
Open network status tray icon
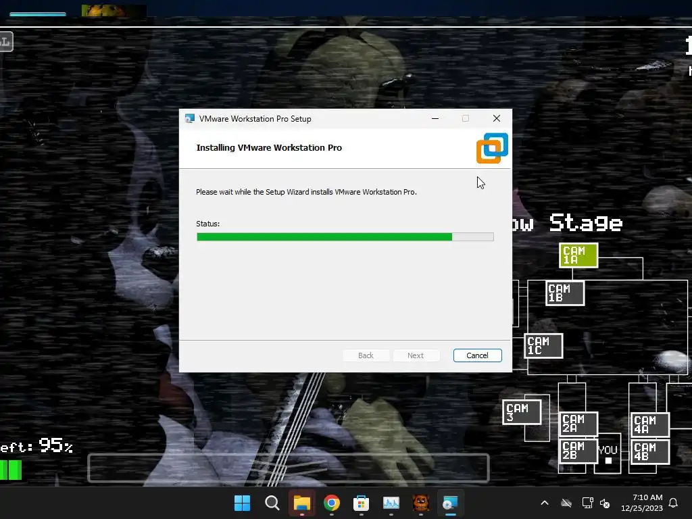[587, 503]
